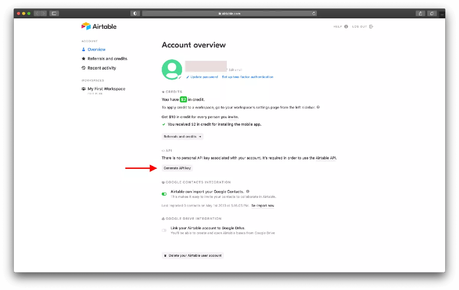This screenshot has height=290, width=459.
Task: Reload page using address bar icon
Action: 314,13
